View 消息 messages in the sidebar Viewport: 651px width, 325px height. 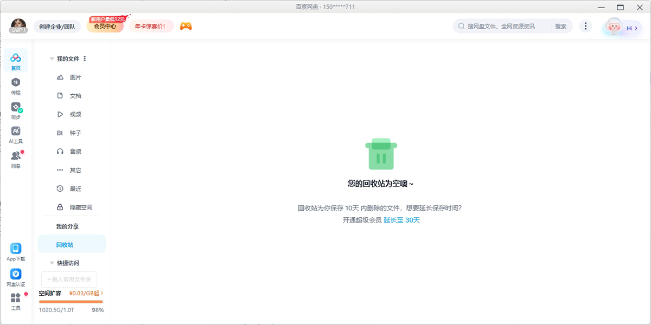coord(16,159)
